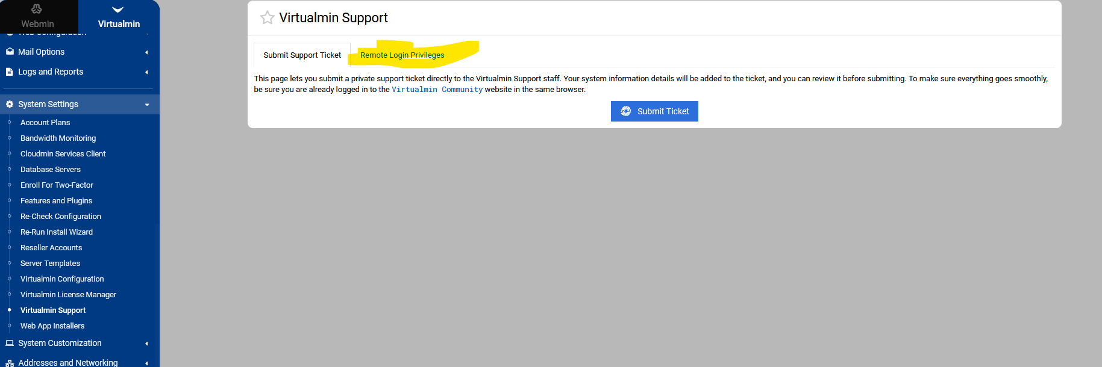Open the Virtualmin Community link
The height and width of the screenshot is (367, 1102).
pos(437,90)
